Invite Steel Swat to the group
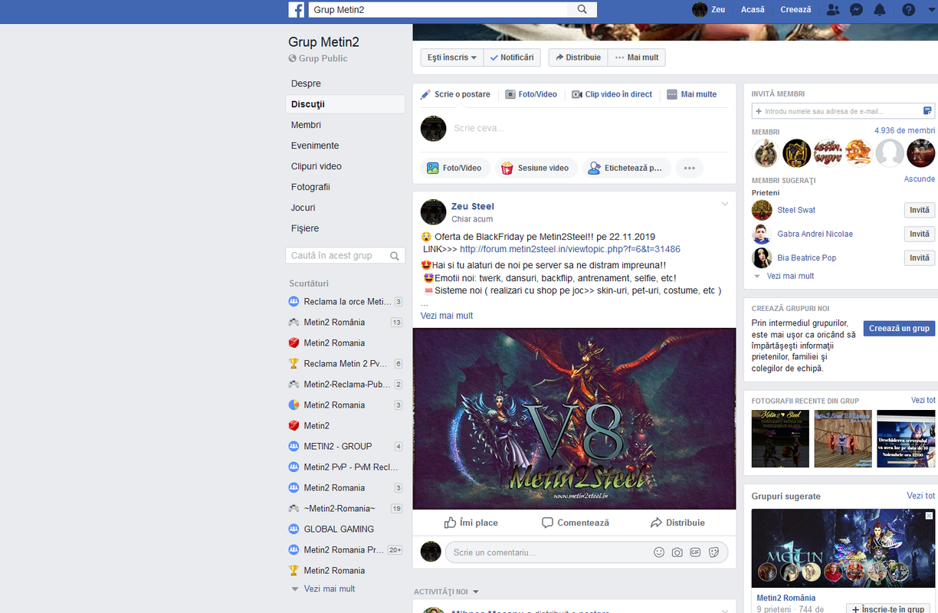 (919, 210)
